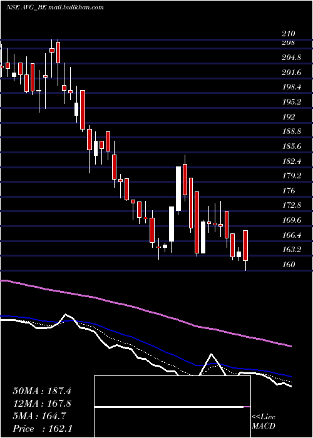
Task: Click the 50MA : 187.4 readout
Action: coord(42,391)
